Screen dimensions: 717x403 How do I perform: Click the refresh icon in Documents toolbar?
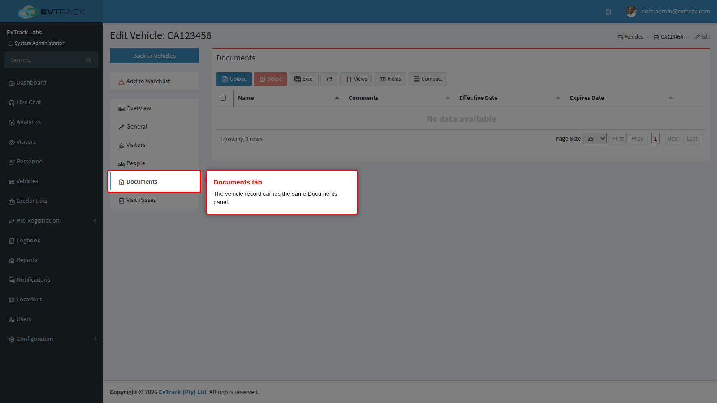329,79
